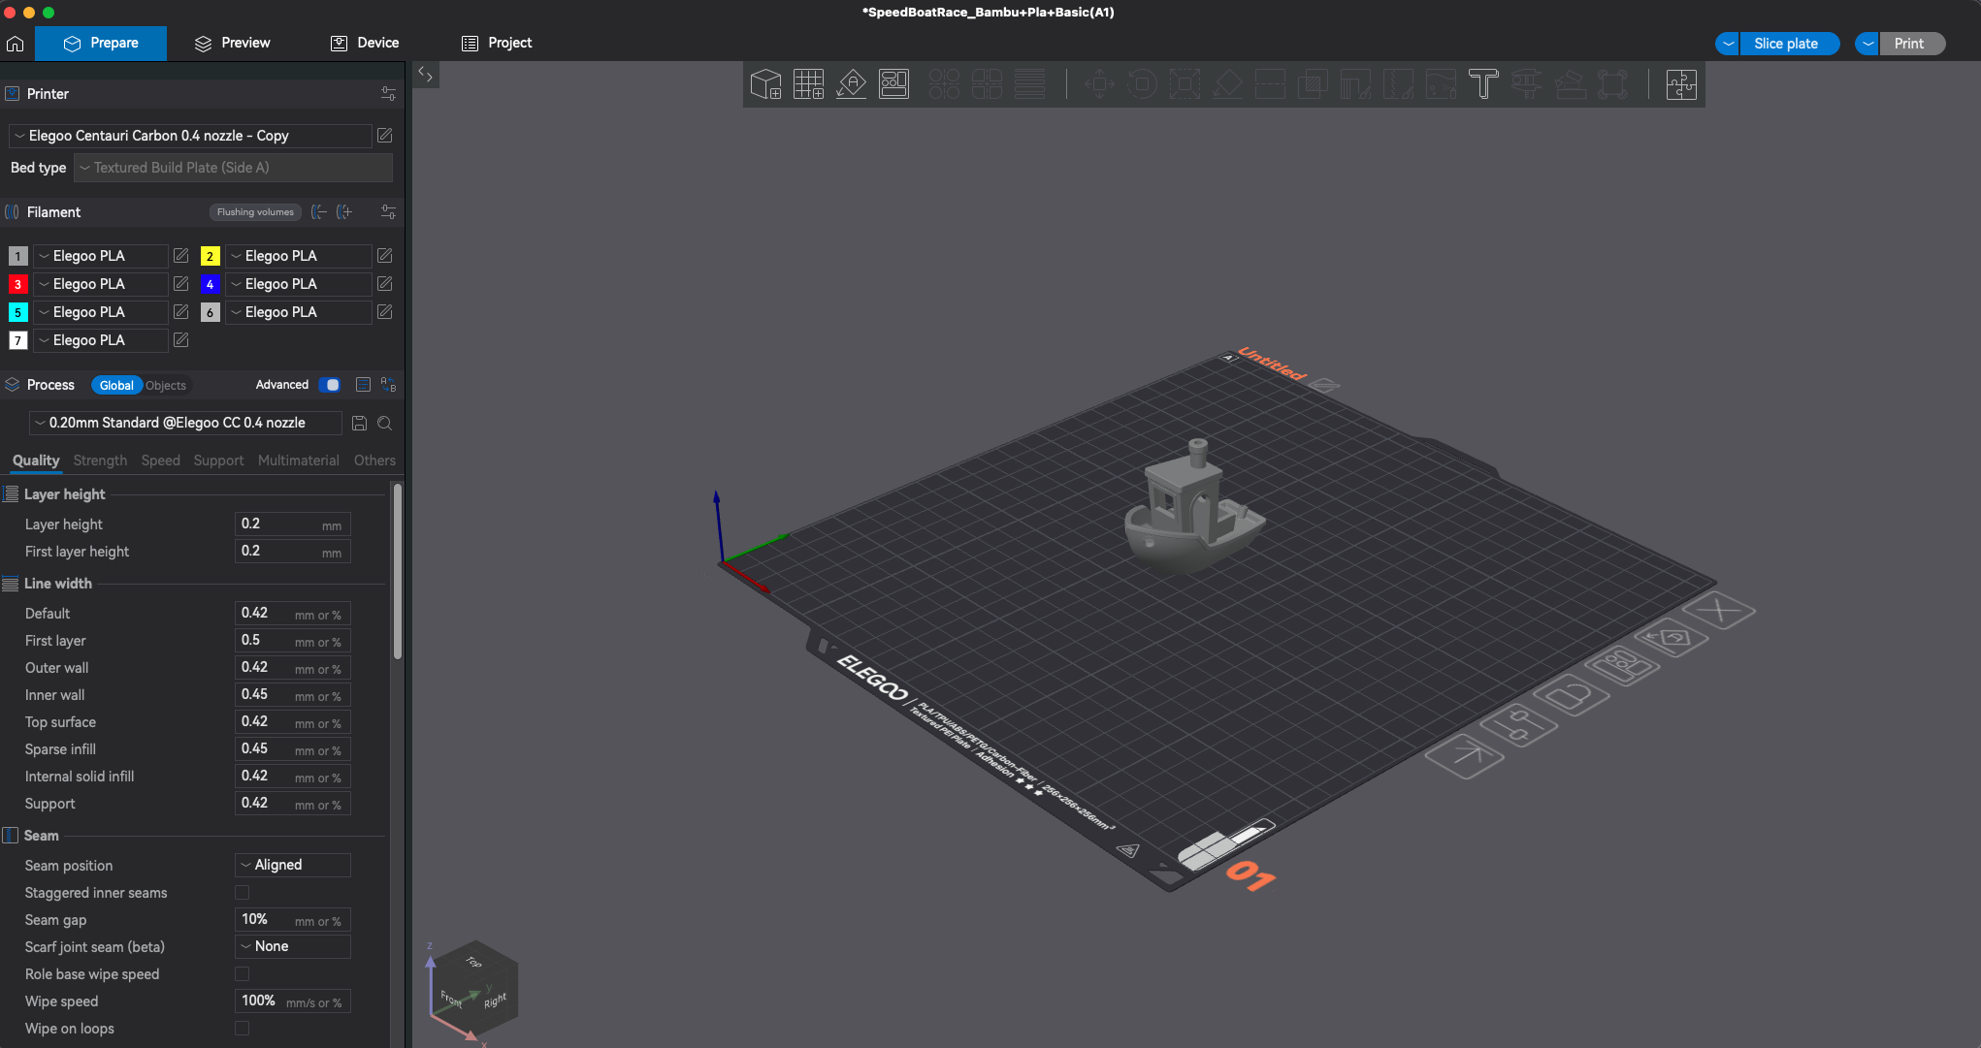This screenshot has width=1981, height=1048.
Task: Select the Text shape tool
Action: tap(1482, 84)
